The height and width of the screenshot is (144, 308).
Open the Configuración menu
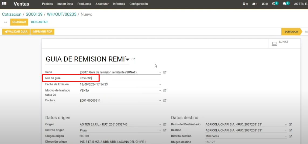point(139,4)
